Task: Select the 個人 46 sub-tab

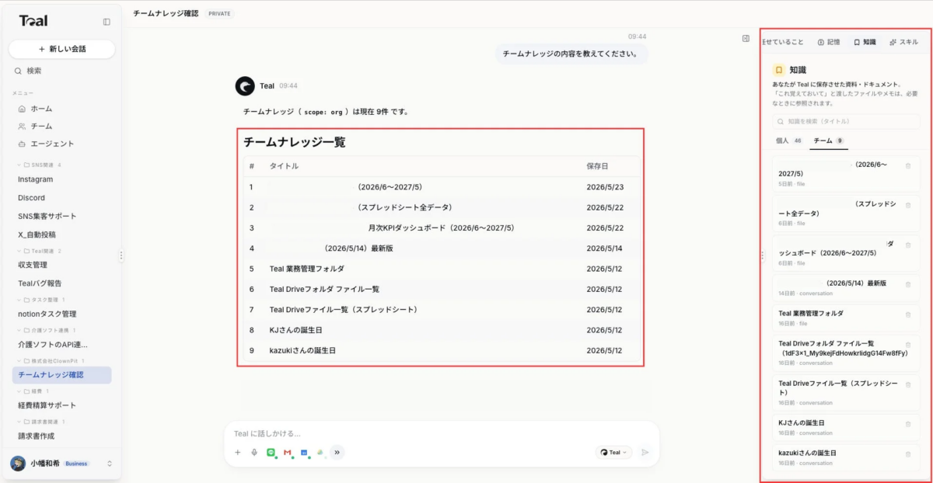Action: point(789,141)
